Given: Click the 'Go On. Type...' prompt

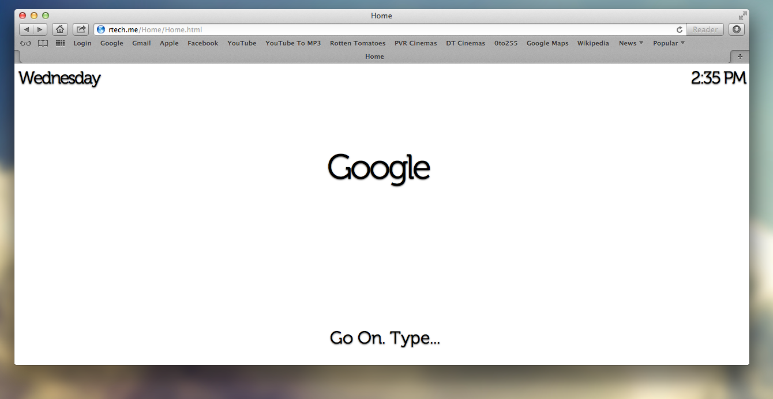Looking at the screenshot, I should click(385, 338).
